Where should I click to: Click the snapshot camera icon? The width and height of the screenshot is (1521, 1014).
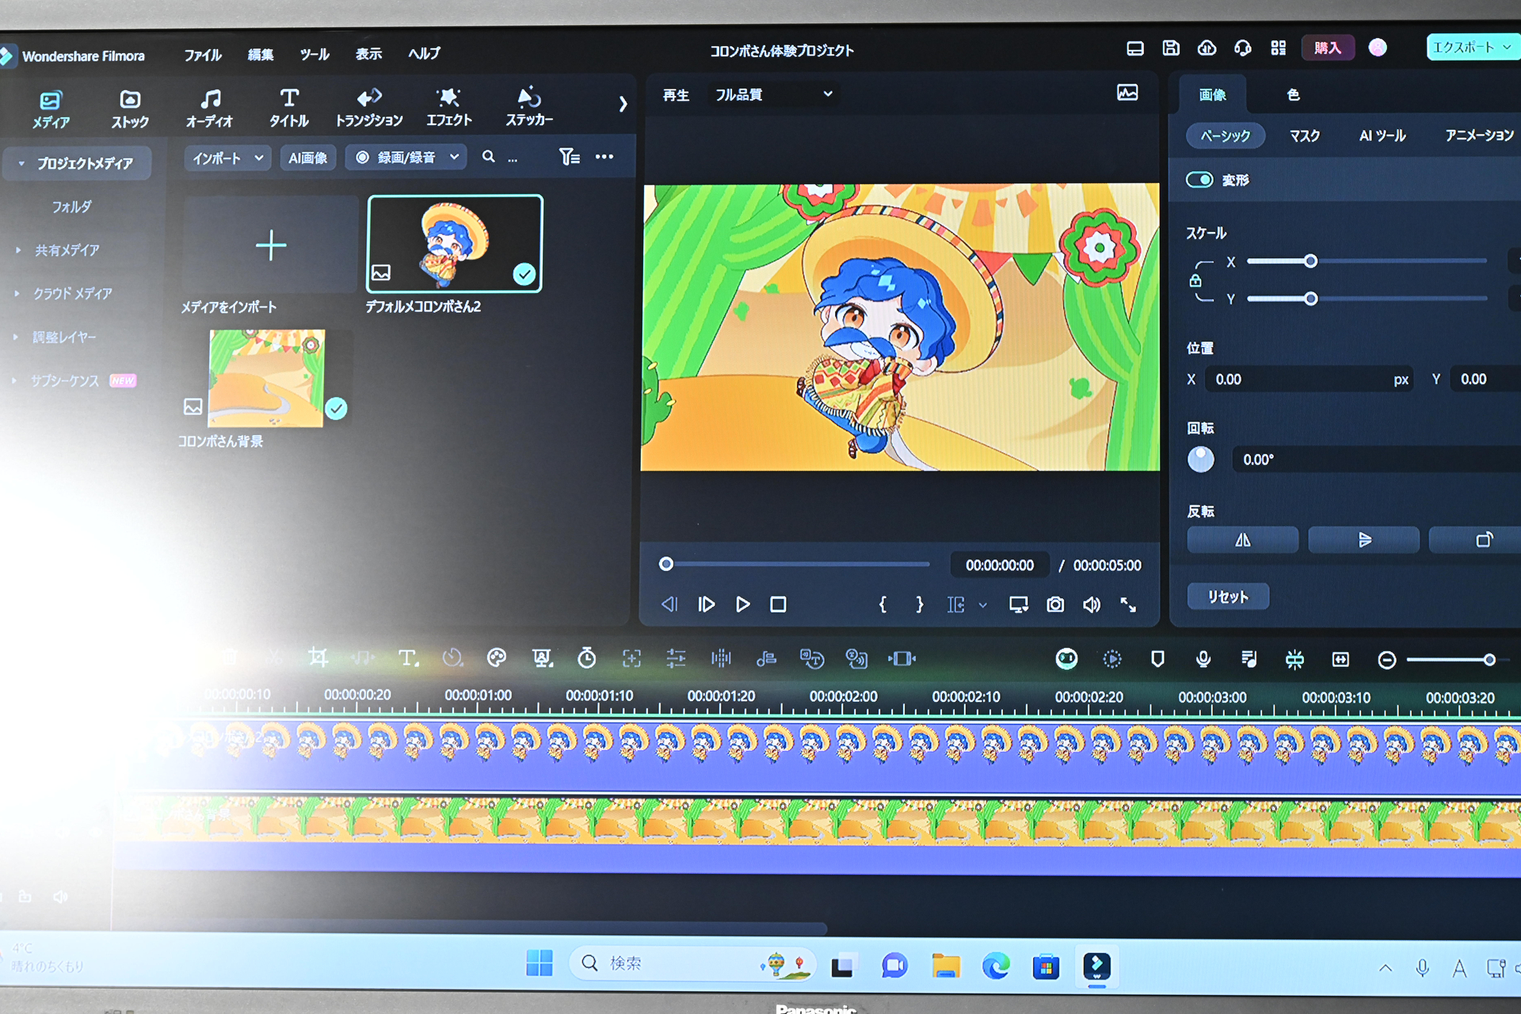coord(1055,605)
